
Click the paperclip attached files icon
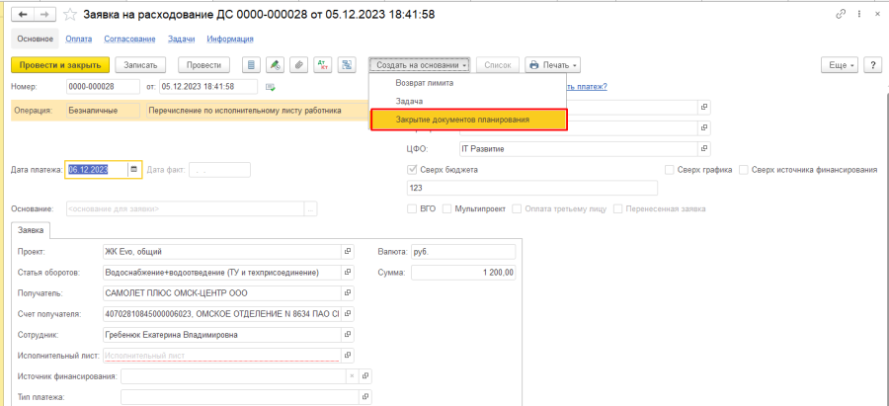(298, 65)
